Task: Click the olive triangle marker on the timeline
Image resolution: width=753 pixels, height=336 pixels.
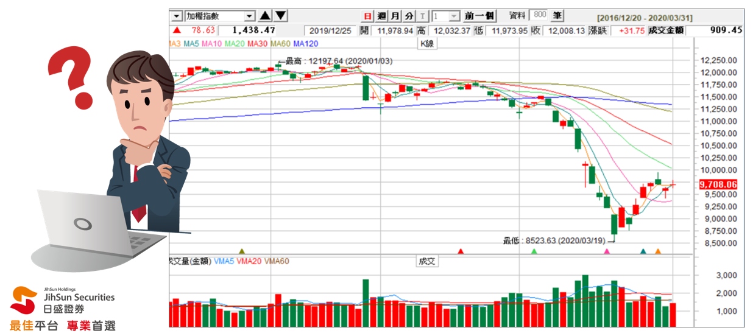Action: tap(242, 251)
